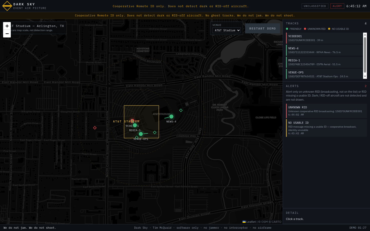
Task: Click the DEMO 01:27 timer
Action: [358, 228]
